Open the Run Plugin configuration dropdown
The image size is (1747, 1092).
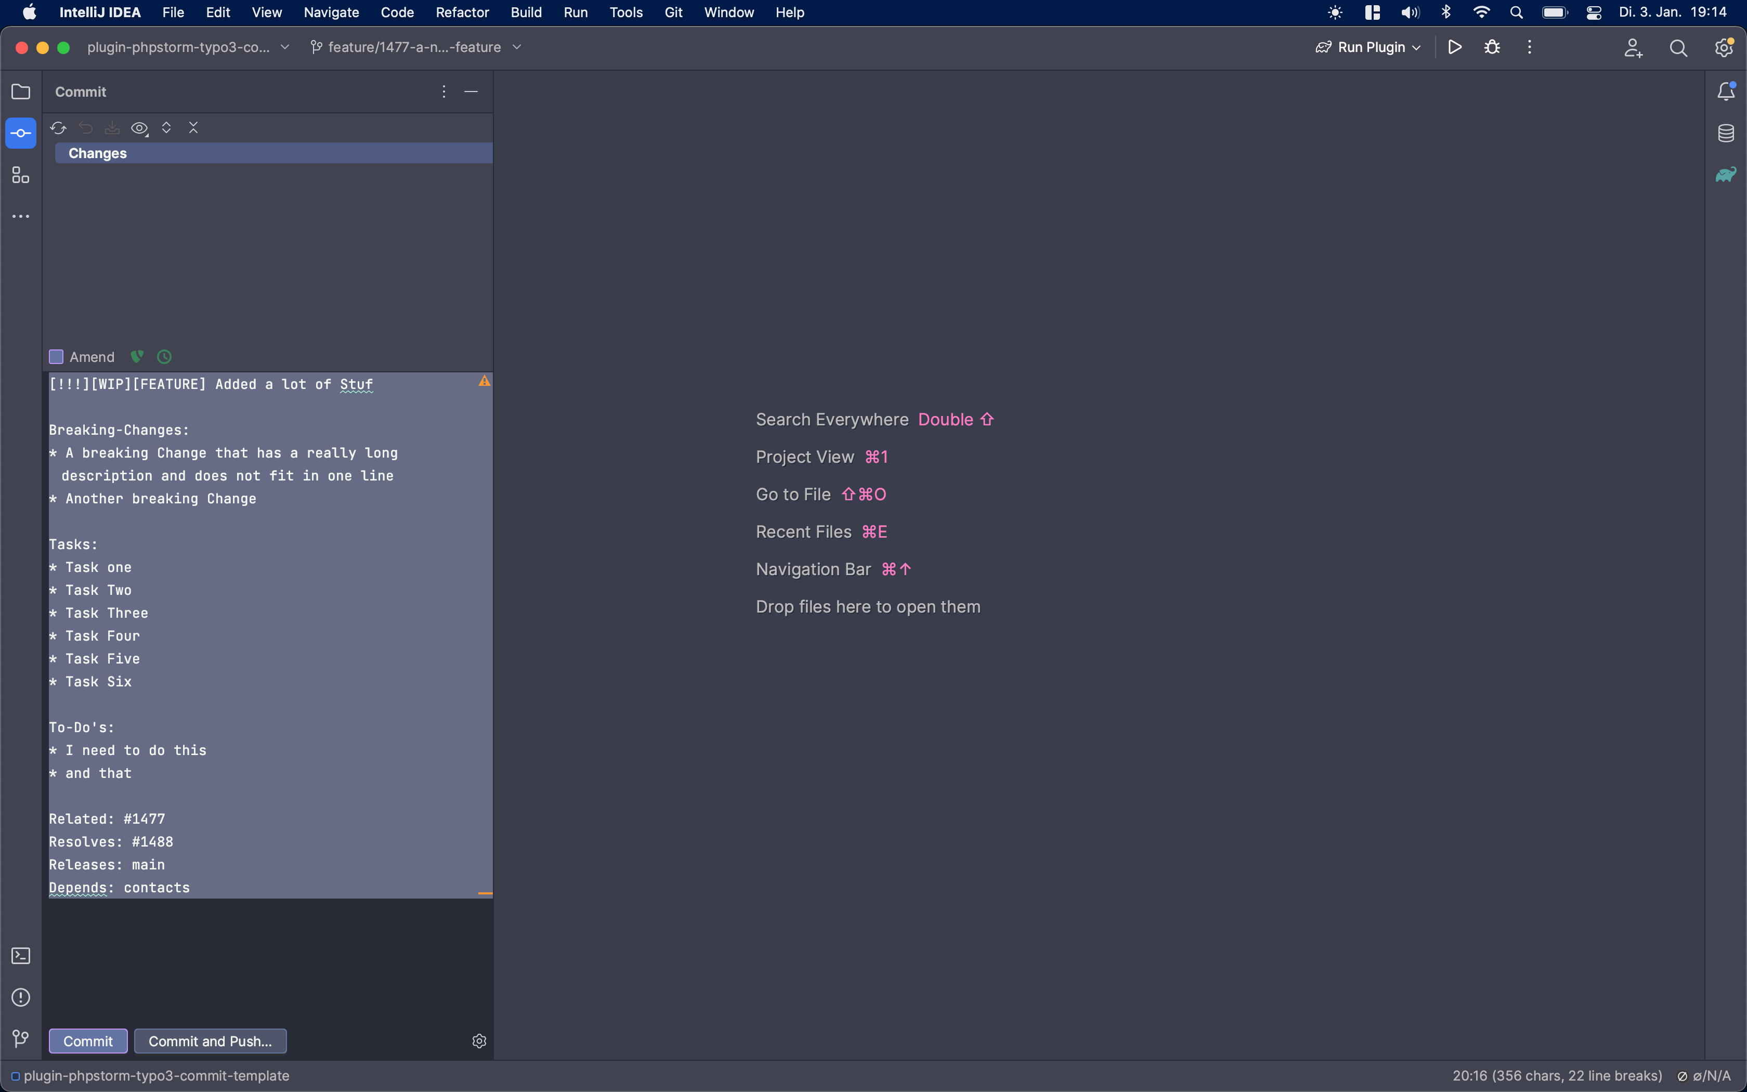point(1368,48)
